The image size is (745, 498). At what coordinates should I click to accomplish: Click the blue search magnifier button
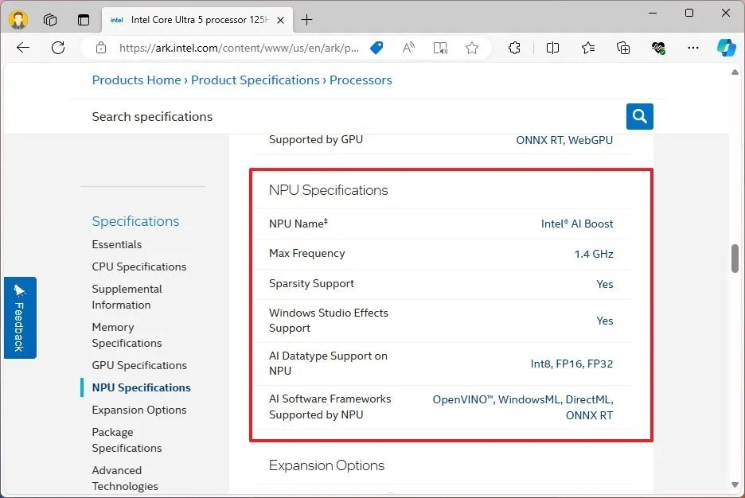coord(639,116)
